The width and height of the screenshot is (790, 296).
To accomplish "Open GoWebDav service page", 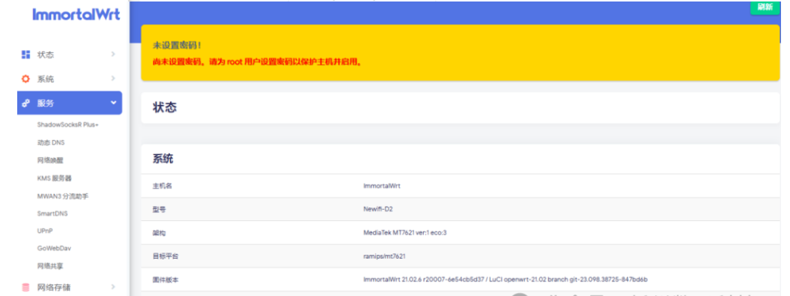I will pos(54,248).
